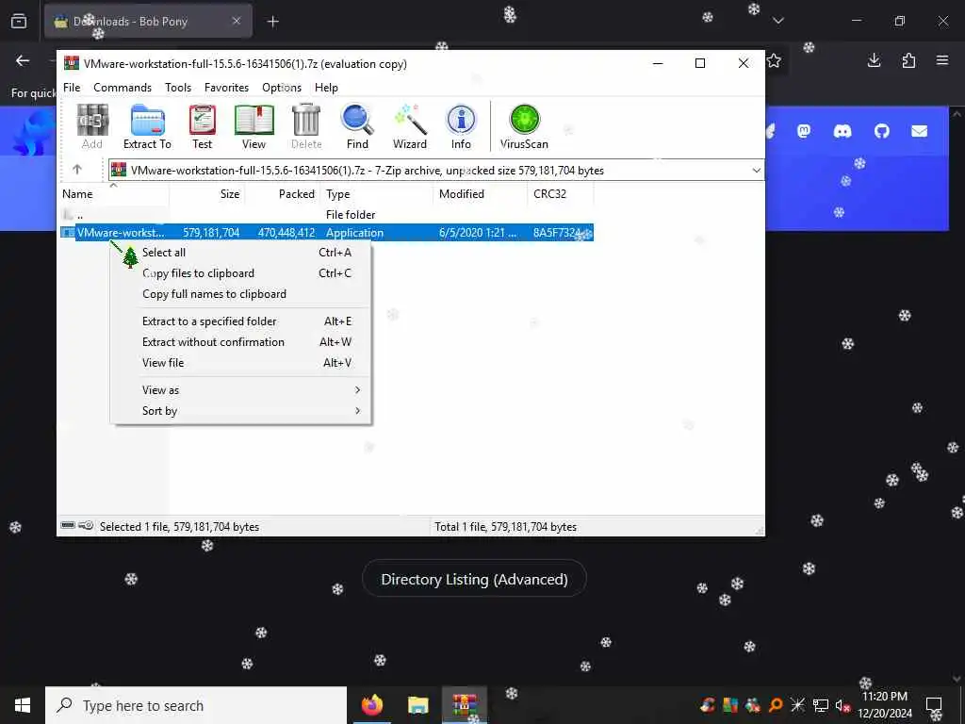Launch VirusScan from the toolbar
The height and width of the screenshot is (724, 965).
(524, 126)
